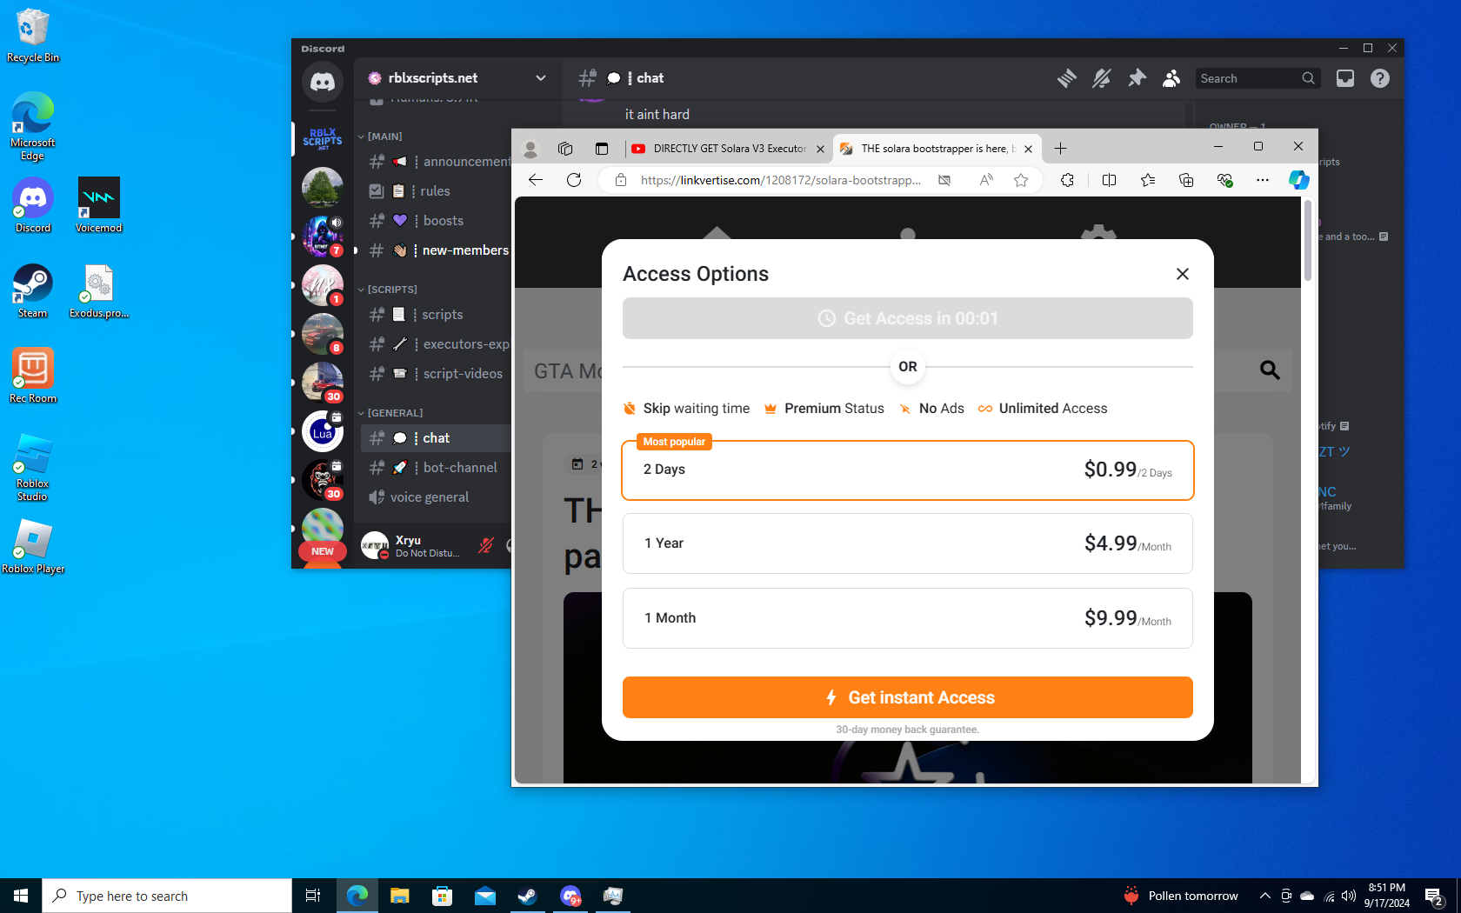Collapse SCRIPTS channel category
Screen dimensions: 1461x913
tap(388, 290)
